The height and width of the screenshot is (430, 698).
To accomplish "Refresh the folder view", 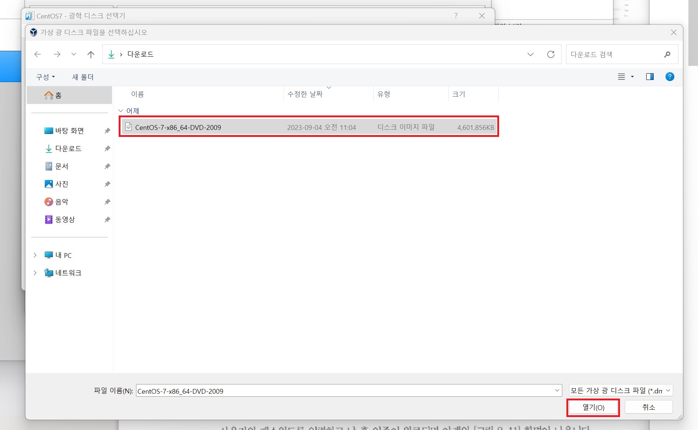I will (x=551, y=54).
